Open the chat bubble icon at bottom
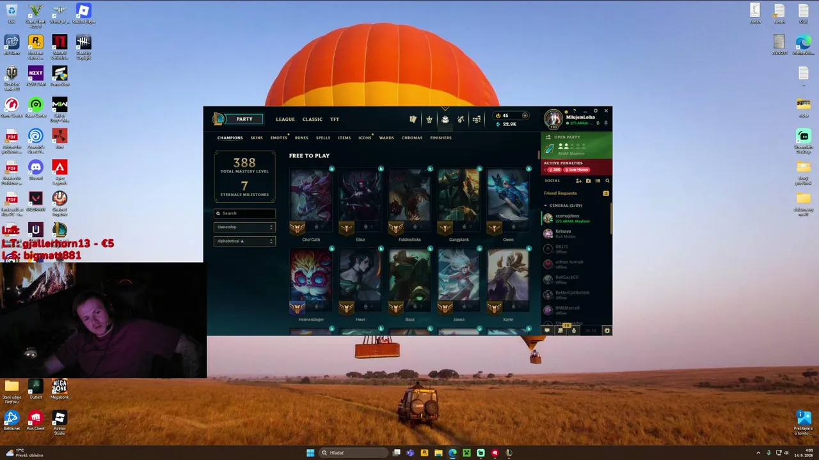 tap(547, 330)
